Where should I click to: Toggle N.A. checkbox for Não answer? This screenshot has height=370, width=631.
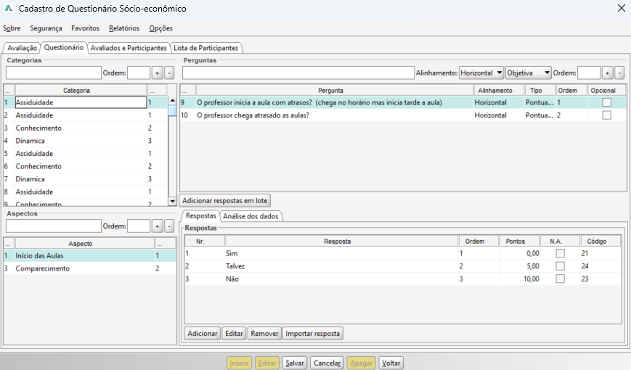560,279
